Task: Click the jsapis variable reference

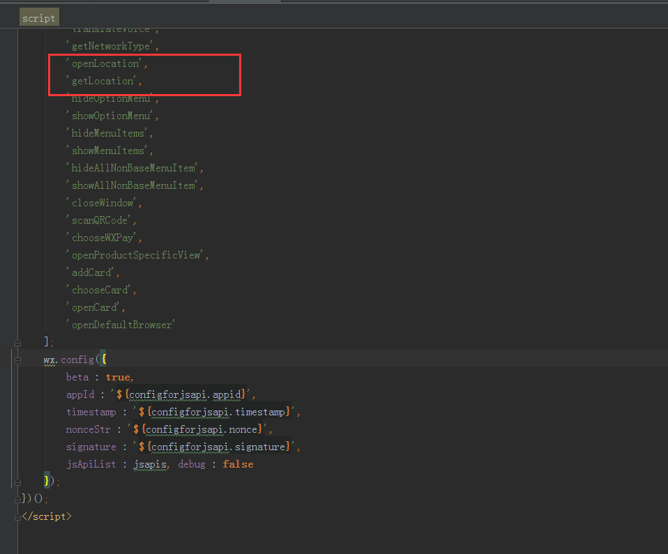Action: (149, 465)
